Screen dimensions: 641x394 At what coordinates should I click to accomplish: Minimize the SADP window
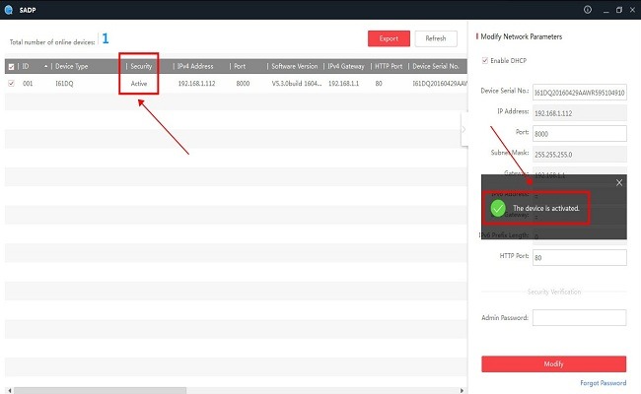pyautogui.click(x=604, y=9)
